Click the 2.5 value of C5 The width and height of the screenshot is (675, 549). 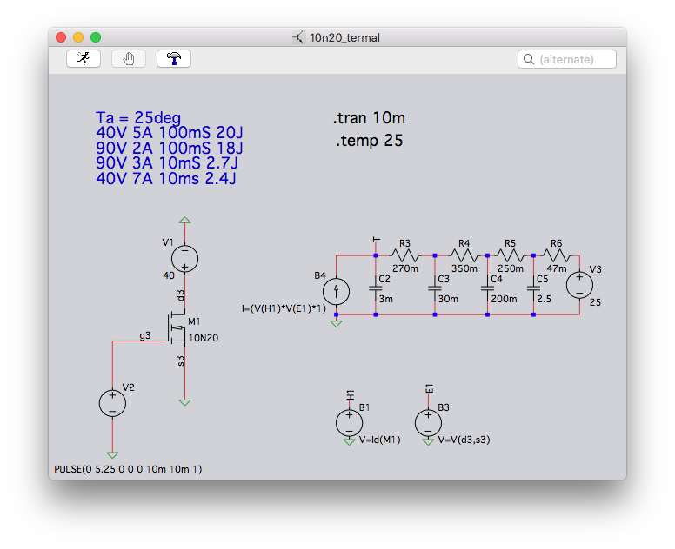[545, 299]
